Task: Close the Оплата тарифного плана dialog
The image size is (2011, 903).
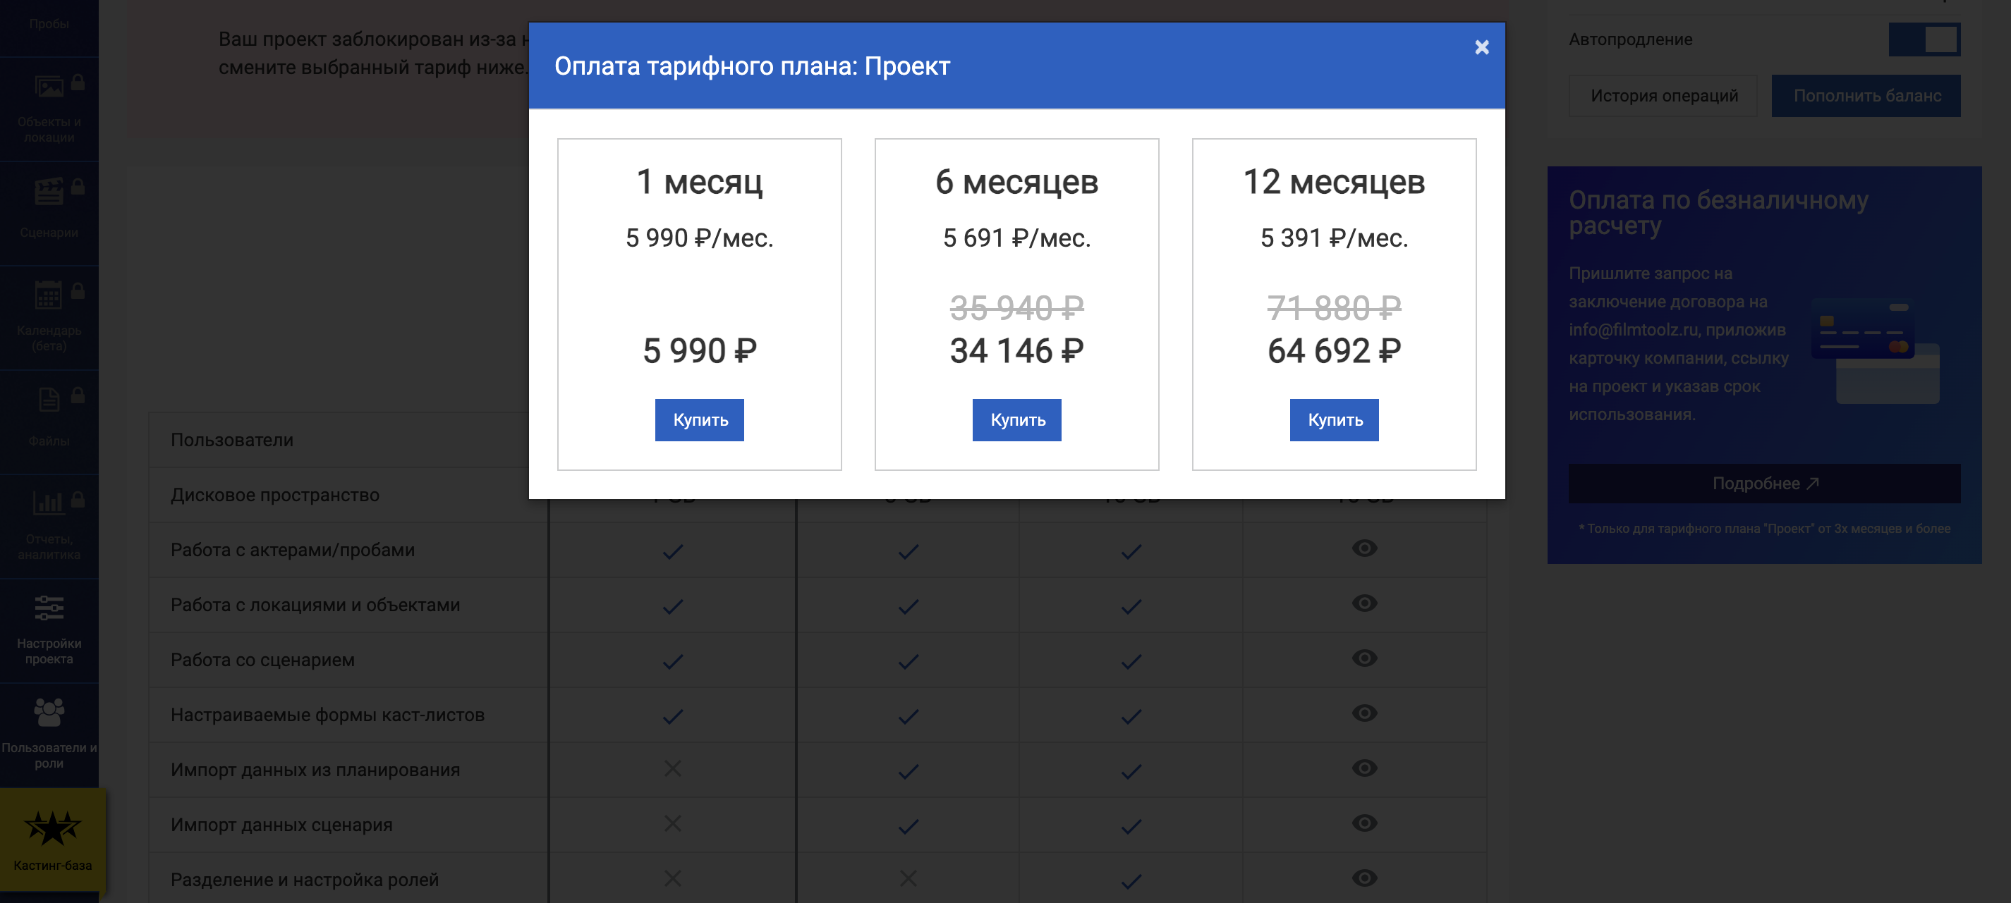Action: [1482, 48]
